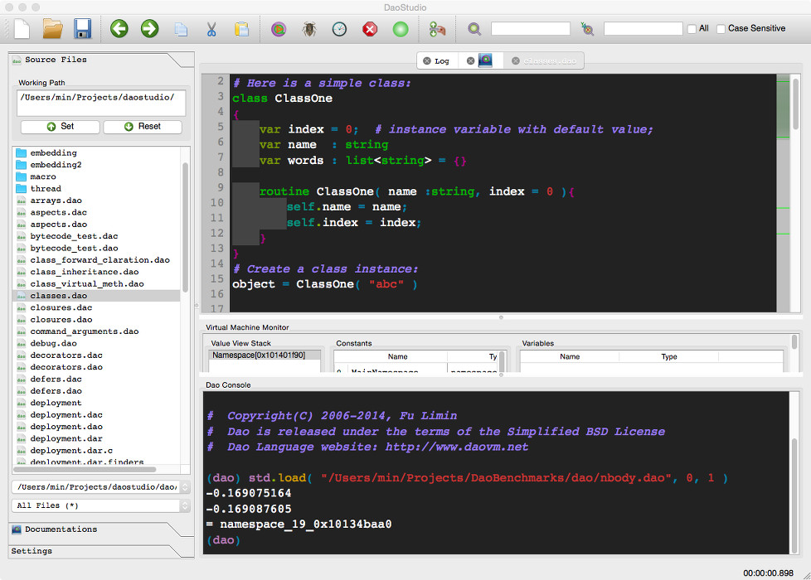Select bytecode_test.dao in file list
This screenshot has width=811, height=580.
click(x=74, y=248)
